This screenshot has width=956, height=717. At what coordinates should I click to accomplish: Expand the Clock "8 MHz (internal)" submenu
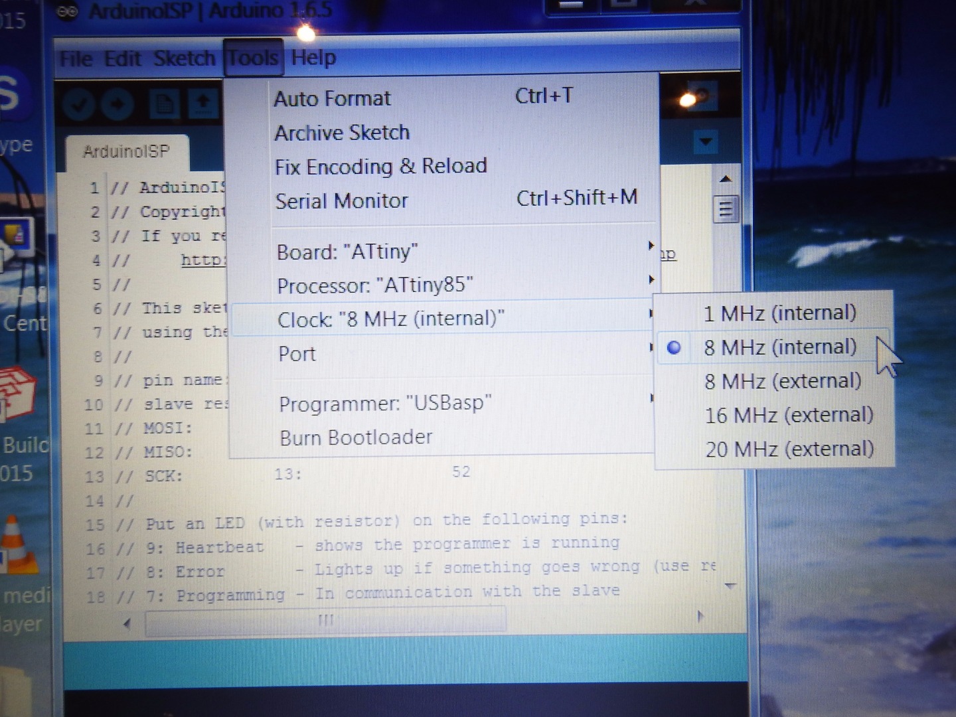click(443, 319)
